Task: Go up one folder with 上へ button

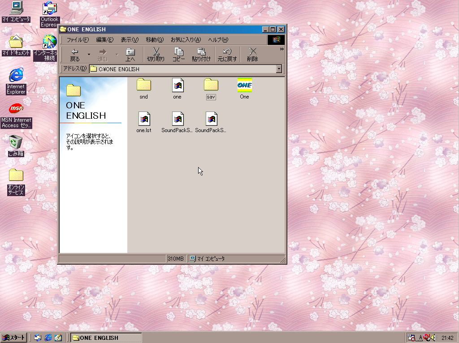Action: pyautogui.click(x=130, y=54)
